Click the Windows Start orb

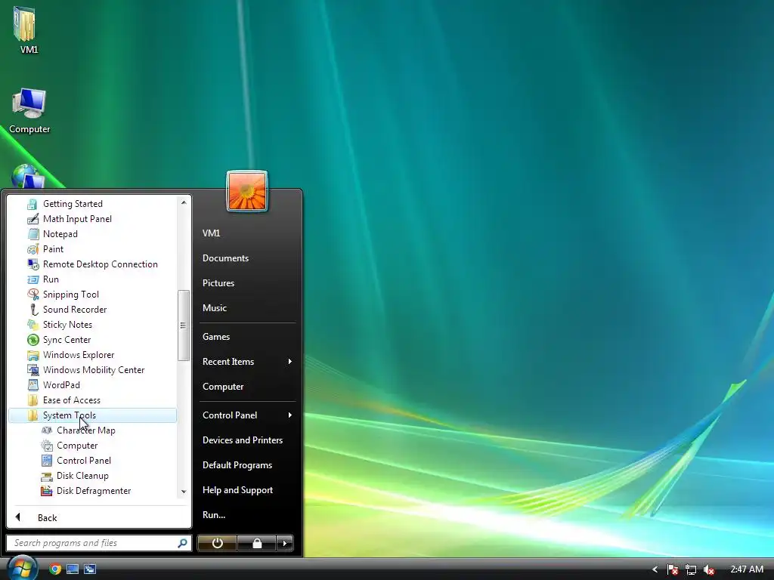click(x=22, y=569)
